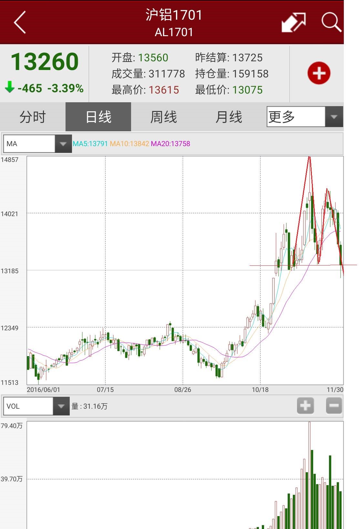Select the 日线 tab
Screen dimensions: 359x529
(98, 117)
